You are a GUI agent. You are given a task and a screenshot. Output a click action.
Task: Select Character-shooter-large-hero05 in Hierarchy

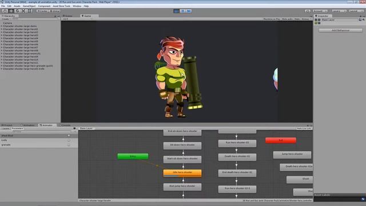21,41
